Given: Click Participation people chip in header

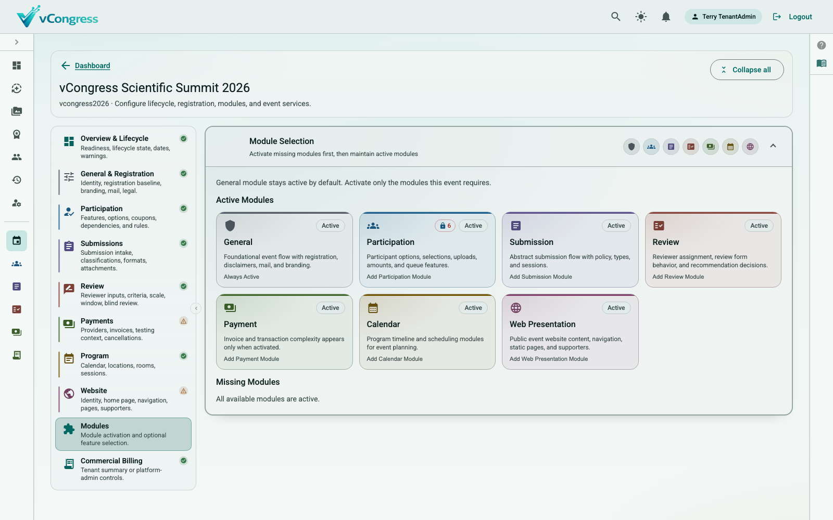Looking at the screenshot, I should [651, 147].
